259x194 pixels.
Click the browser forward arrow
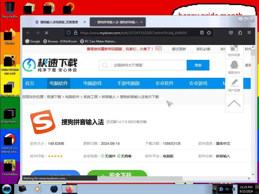[x=37, y=33]
